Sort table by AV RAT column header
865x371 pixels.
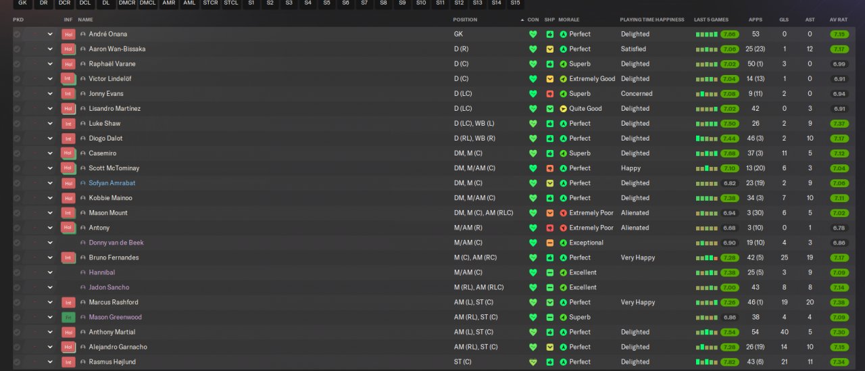point(839,20)
